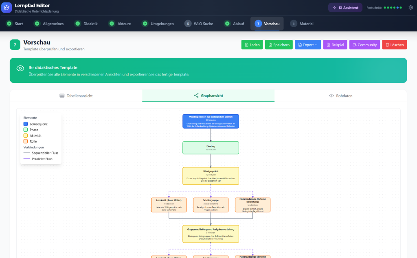Click the checkmark icon beside Allgemeines
This screenshot has height=258, width=417.
point(37,24)
